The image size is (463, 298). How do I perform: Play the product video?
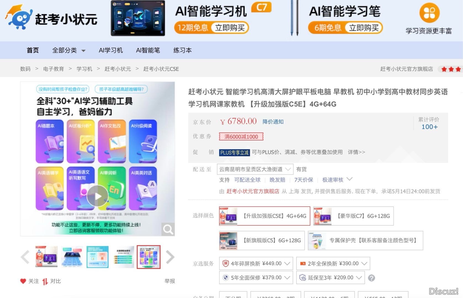pos(97,196)
